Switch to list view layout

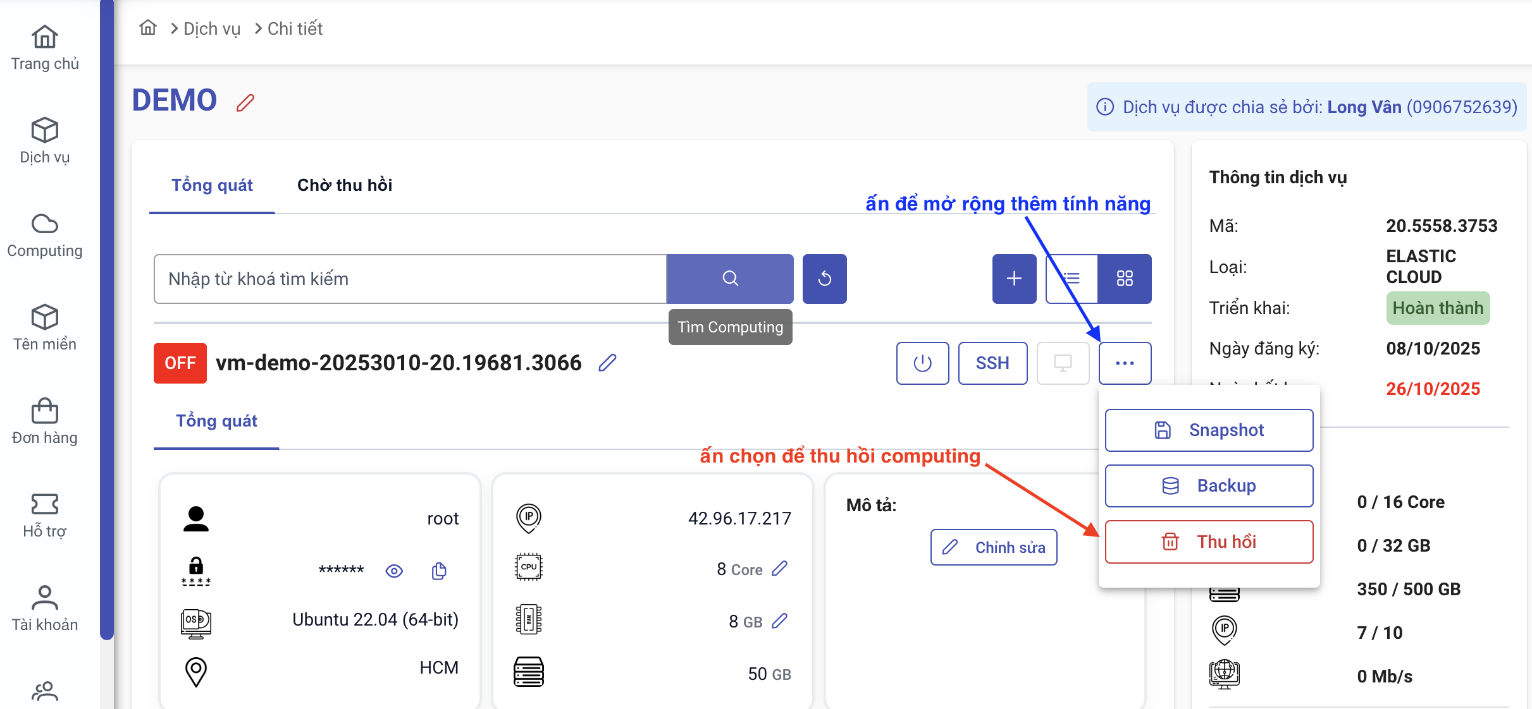pos(1072,279)
